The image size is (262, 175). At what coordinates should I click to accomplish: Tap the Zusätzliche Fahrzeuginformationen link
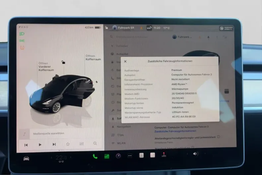point(175,131)
